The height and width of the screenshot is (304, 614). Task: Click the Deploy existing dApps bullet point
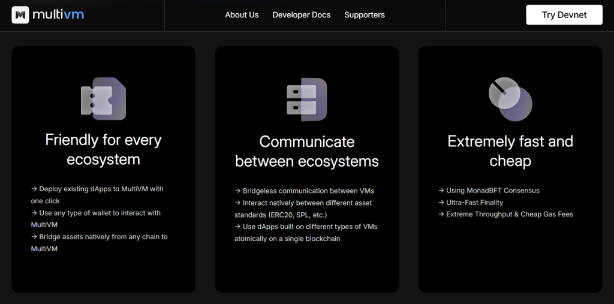pos(97,195)
